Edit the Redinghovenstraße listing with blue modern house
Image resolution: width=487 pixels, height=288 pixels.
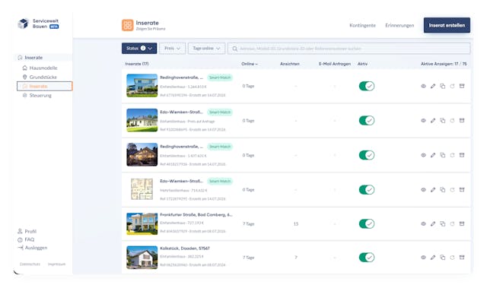click(x=433, y=86)
